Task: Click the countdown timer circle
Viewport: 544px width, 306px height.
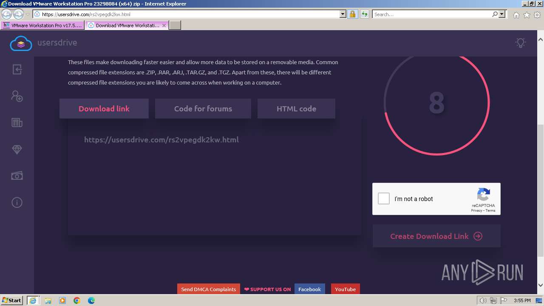Action: pos(436,102)
